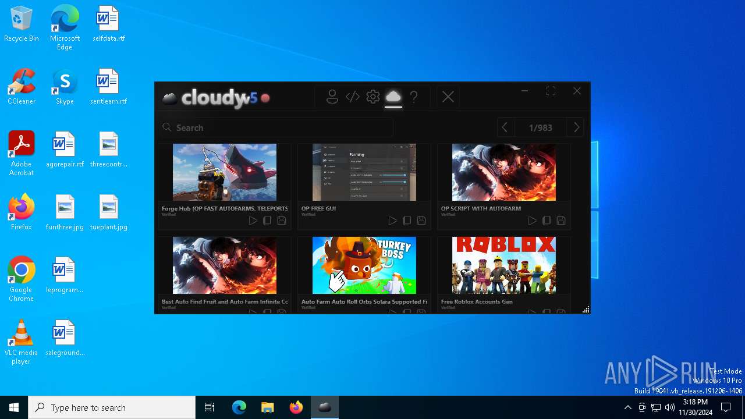
Task: Select Forge Hub script title text
Action: click(x=225, y=208)
